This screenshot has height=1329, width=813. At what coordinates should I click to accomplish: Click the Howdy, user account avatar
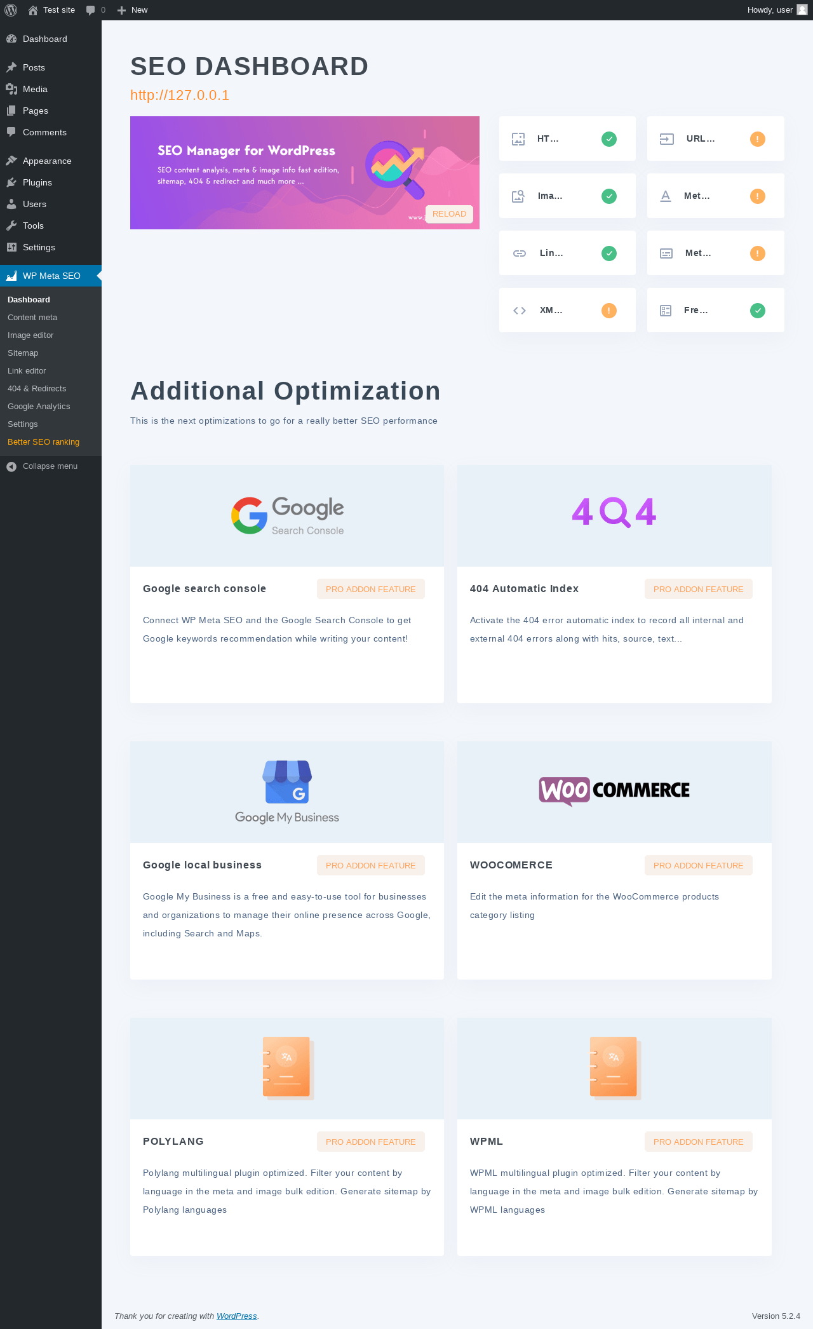coord(802,10)
